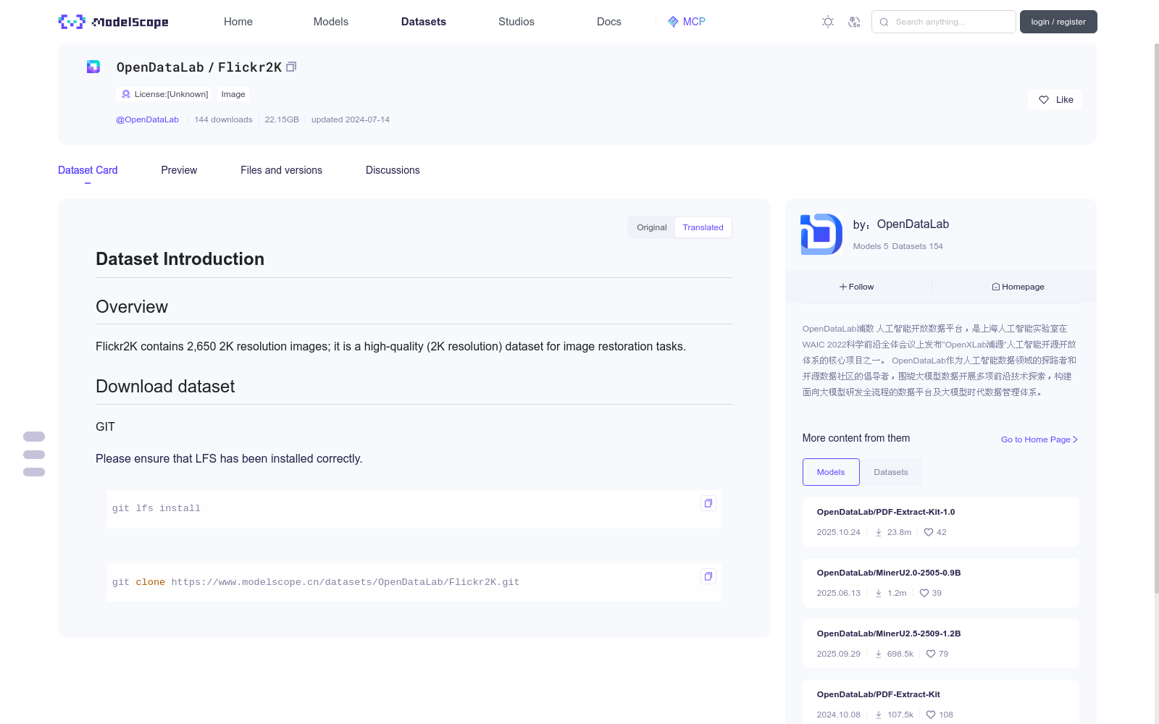1159x724 pixels.
Task: Click the Image tag
Action: (x=233, y=94)
